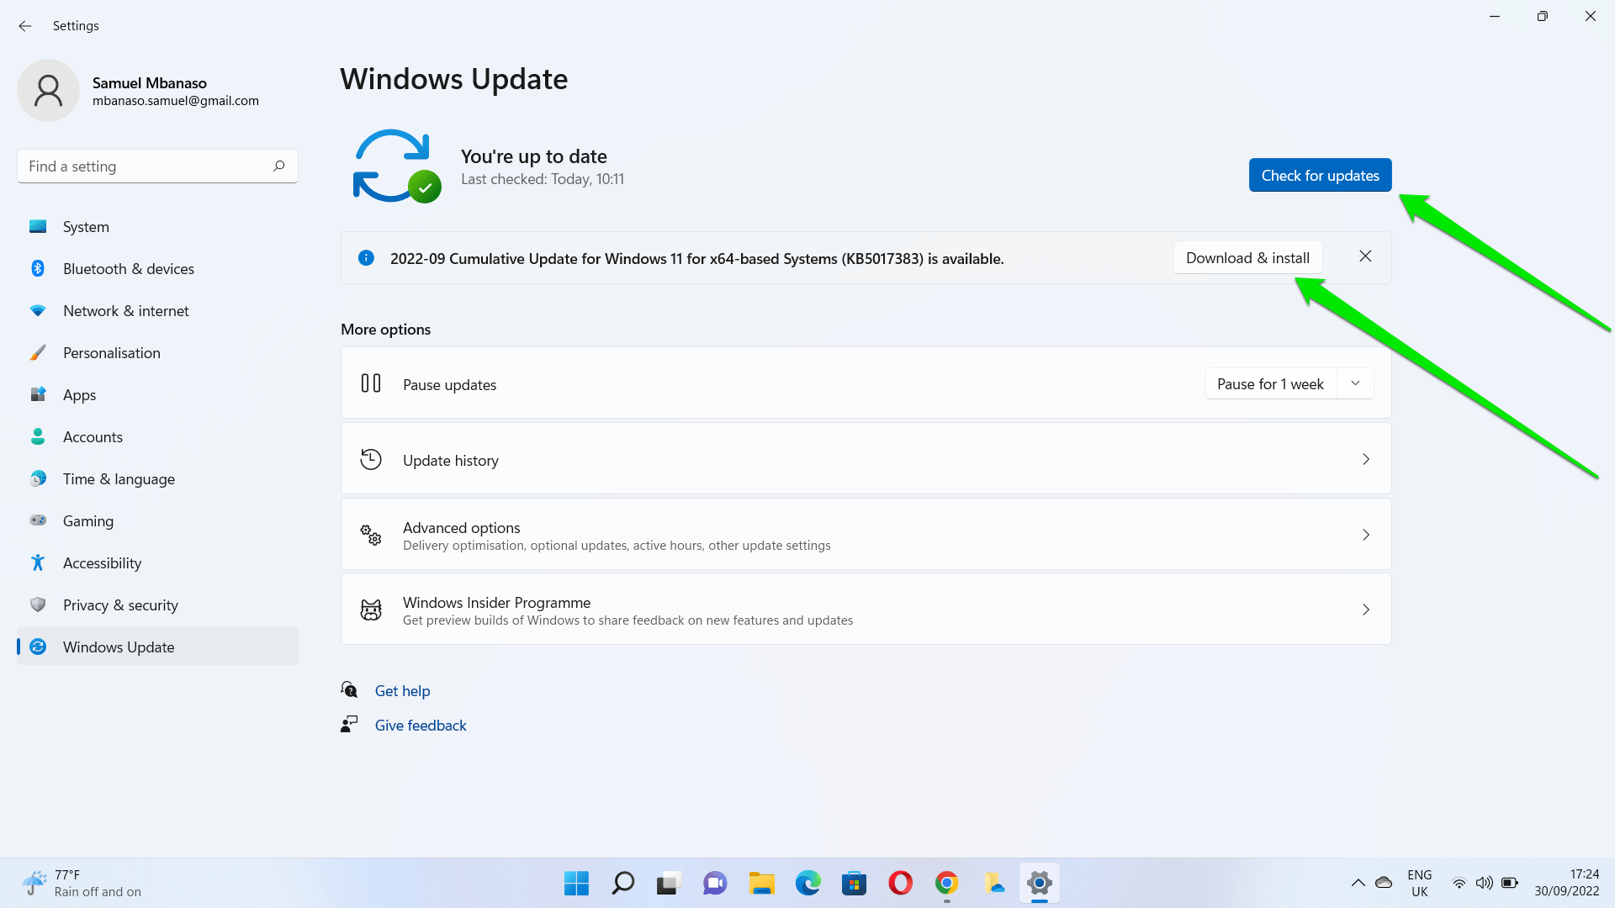Dismiss the cumulative update notification
Screen dimensions: 1615x908
[x=1365, y=256]
